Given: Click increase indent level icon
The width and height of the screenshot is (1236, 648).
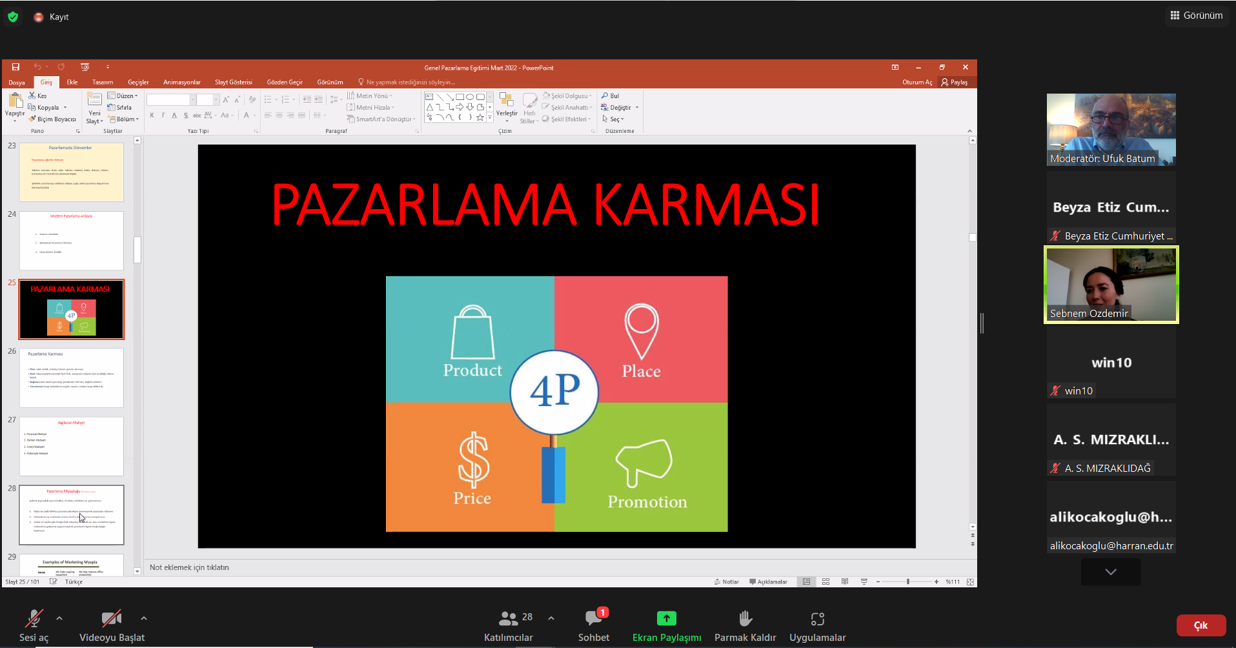Looking at the screenshot, I should pos(318,99).
